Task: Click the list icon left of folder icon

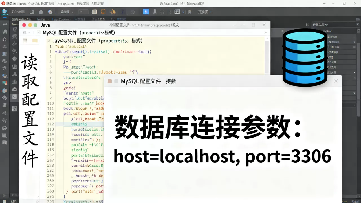Action: click(x=25, y=41)
